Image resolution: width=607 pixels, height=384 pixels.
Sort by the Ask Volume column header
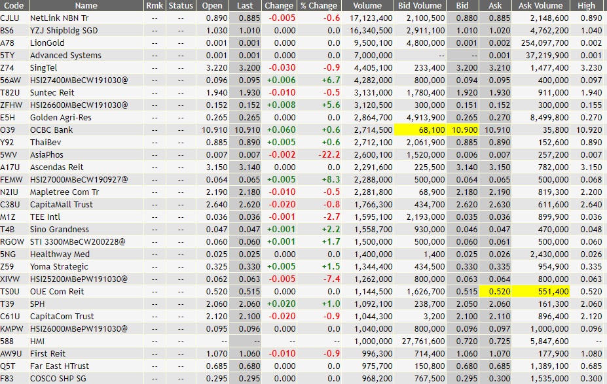coord(541,5)
